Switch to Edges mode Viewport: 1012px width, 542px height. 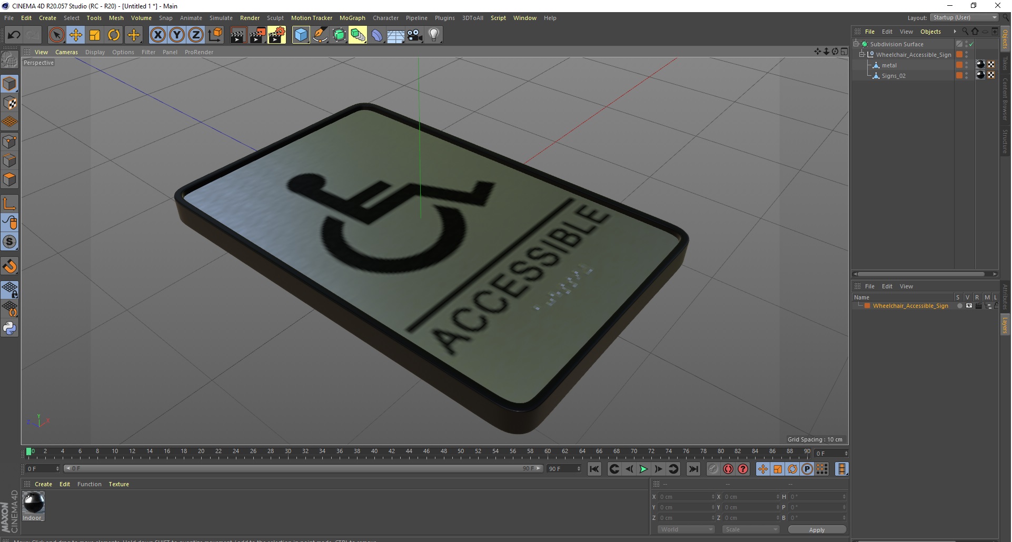coord(9,160)
